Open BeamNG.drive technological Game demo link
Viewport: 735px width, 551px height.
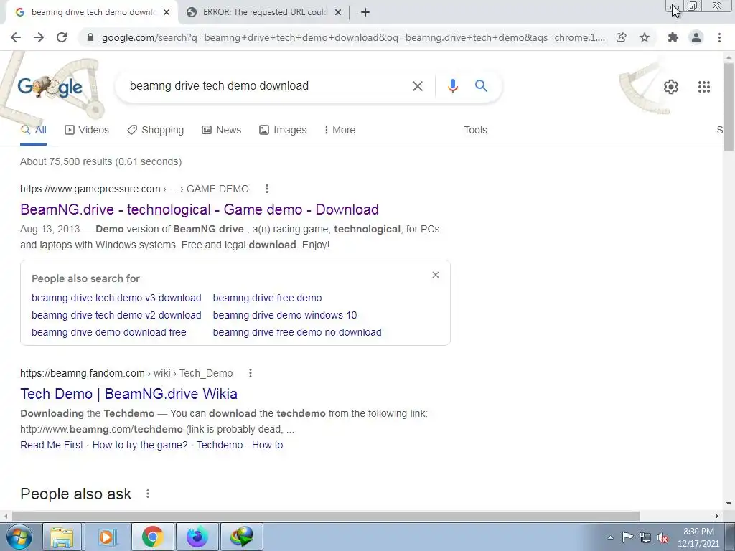tap(200, 209)
